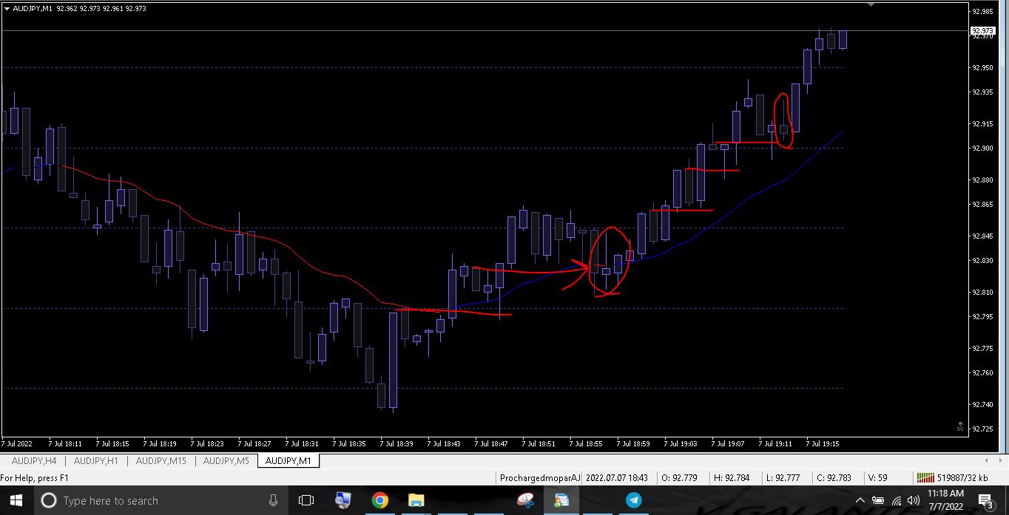This screenshot has height=515, width=1009.
Task: Click the '7 Jul 18:59' time axis label
Action: (633, 444)
